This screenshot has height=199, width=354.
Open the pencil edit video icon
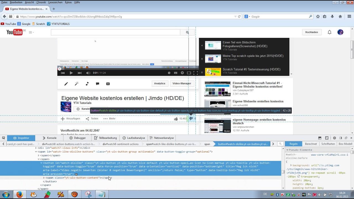tap(66, 84)
